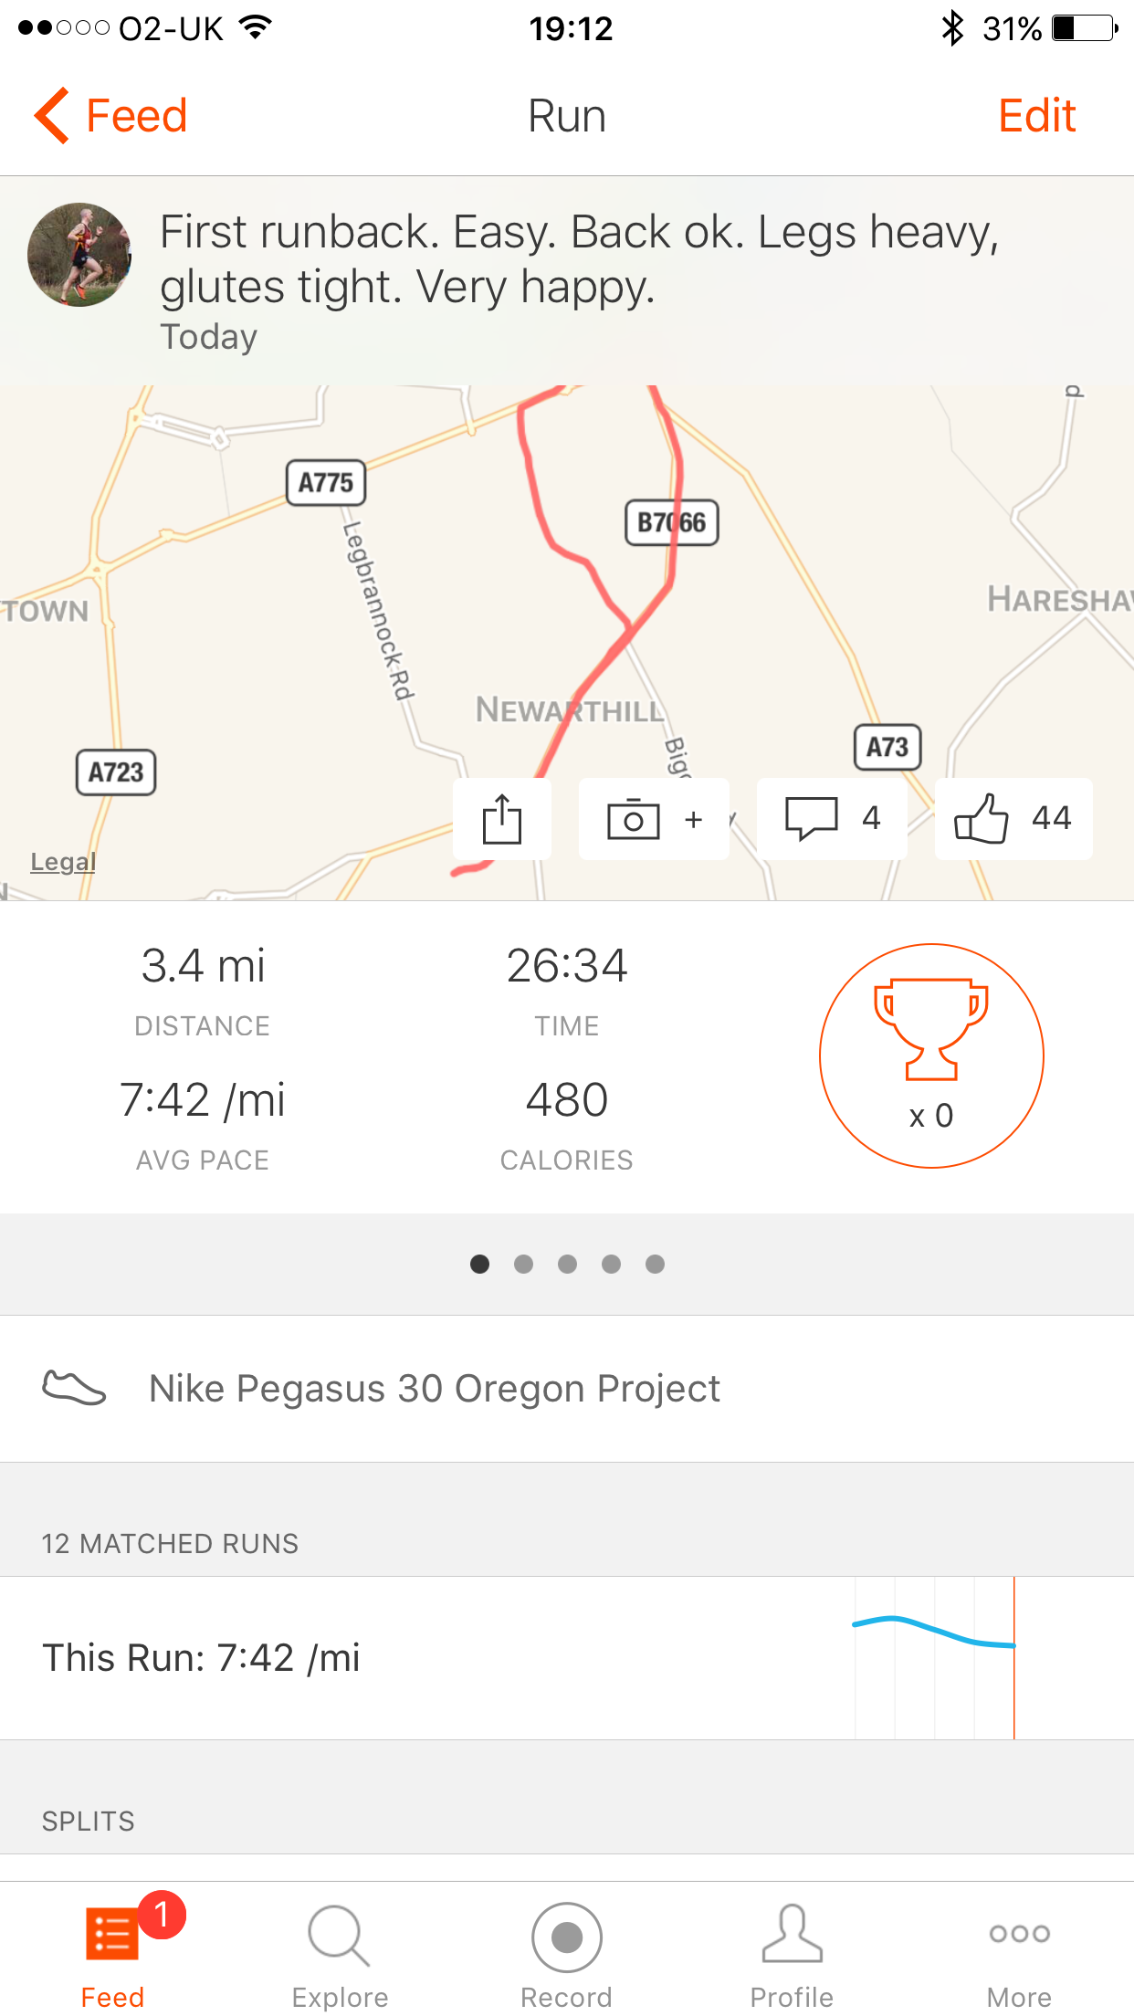Viewport: 1134px width, 2016px height.
Task: Give kudos with thumbs-up icon
Action: point(982,818)
